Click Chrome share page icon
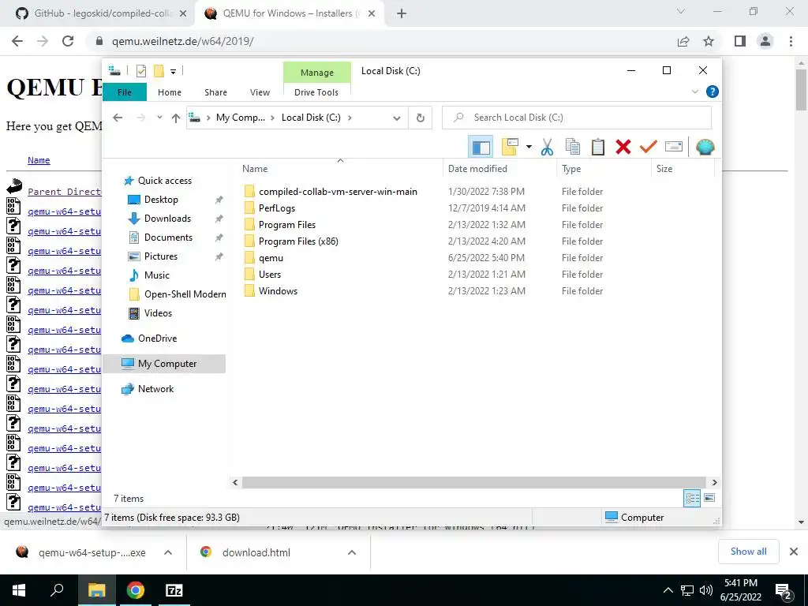 point(683,41)
